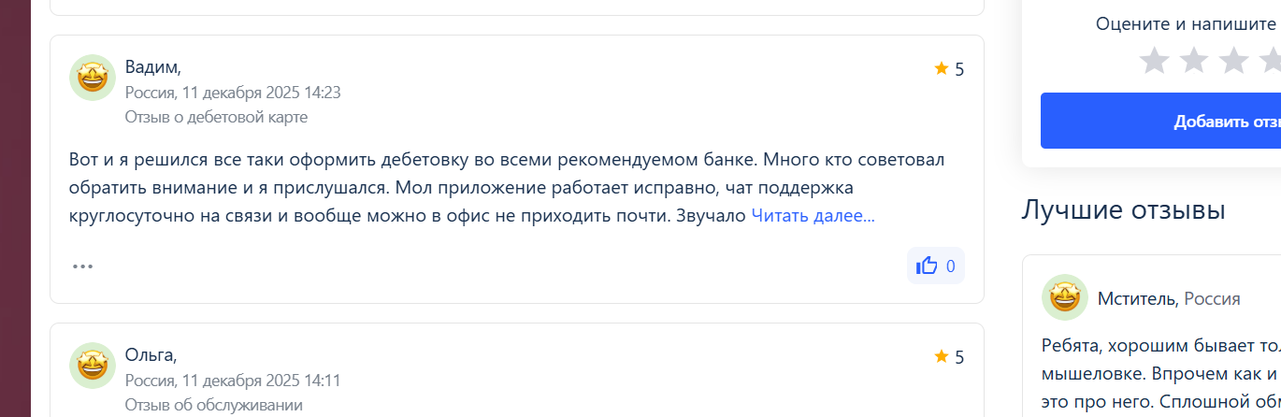This screenshot has width=1281, height=417.
Task: Select the Отзыв о дебетовой карте label
Action: point(216,117)
